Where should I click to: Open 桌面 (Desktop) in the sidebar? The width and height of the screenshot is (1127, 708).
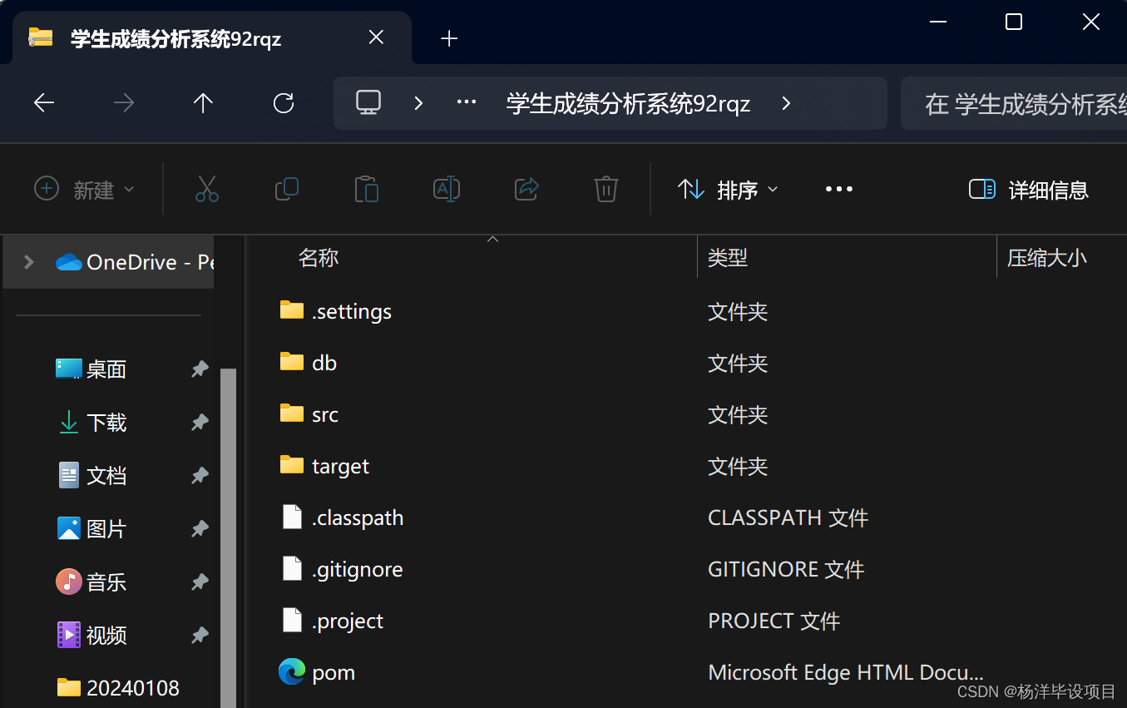coord(91,369)
